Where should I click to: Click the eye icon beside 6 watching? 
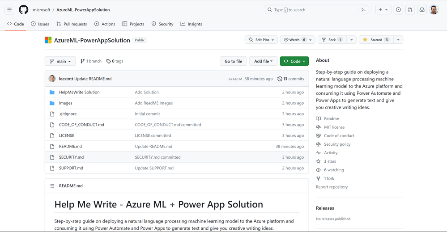click(319, 170)
